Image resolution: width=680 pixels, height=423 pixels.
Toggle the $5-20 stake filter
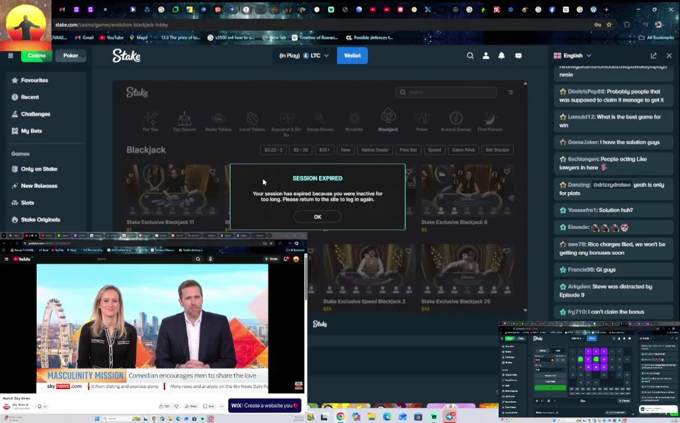[300, 150]
